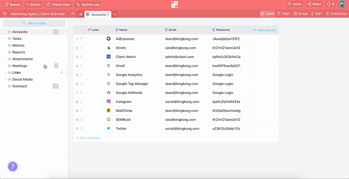
Task: Expand the Social Media folder
Action: click(5, 79)
